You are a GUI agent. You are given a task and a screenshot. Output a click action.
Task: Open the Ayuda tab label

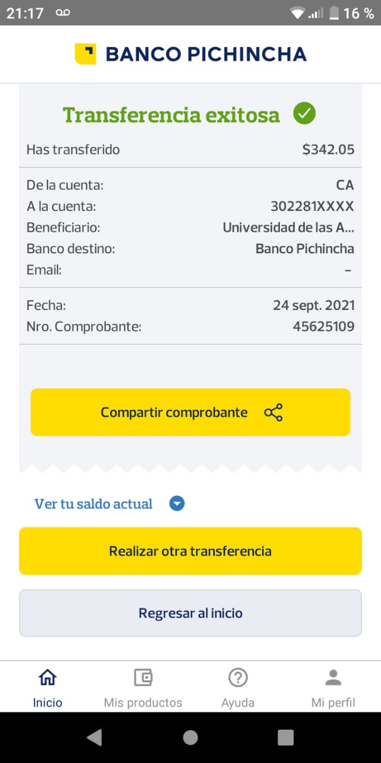click(x=238, y=703)
